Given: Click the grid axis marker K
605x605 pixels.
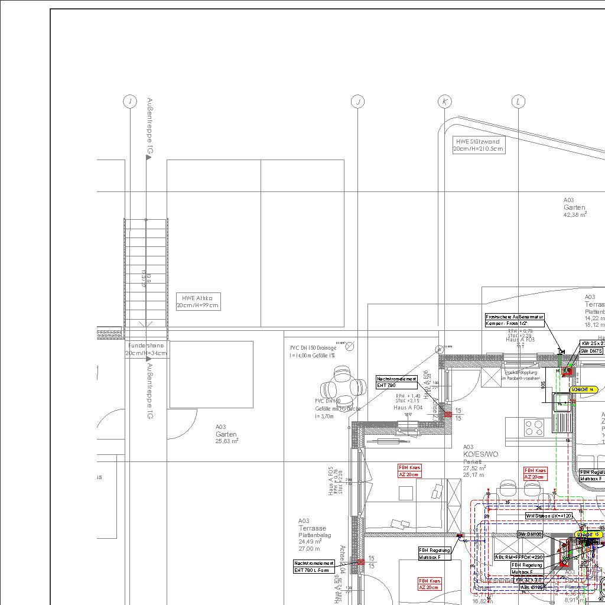Looking at the screenshot, I should pos(445,102).
